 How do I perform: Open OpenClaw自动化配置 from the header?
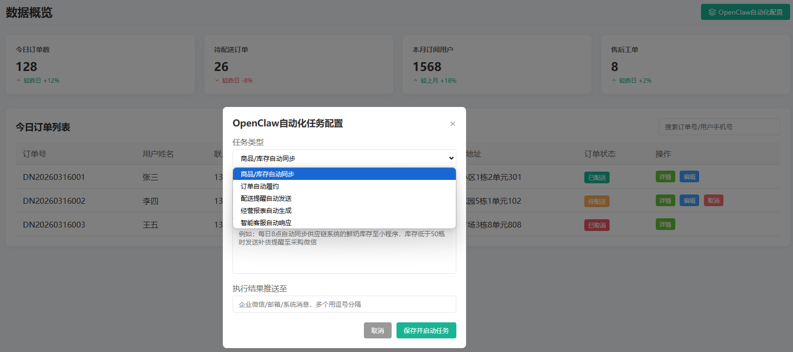point(745,12)
